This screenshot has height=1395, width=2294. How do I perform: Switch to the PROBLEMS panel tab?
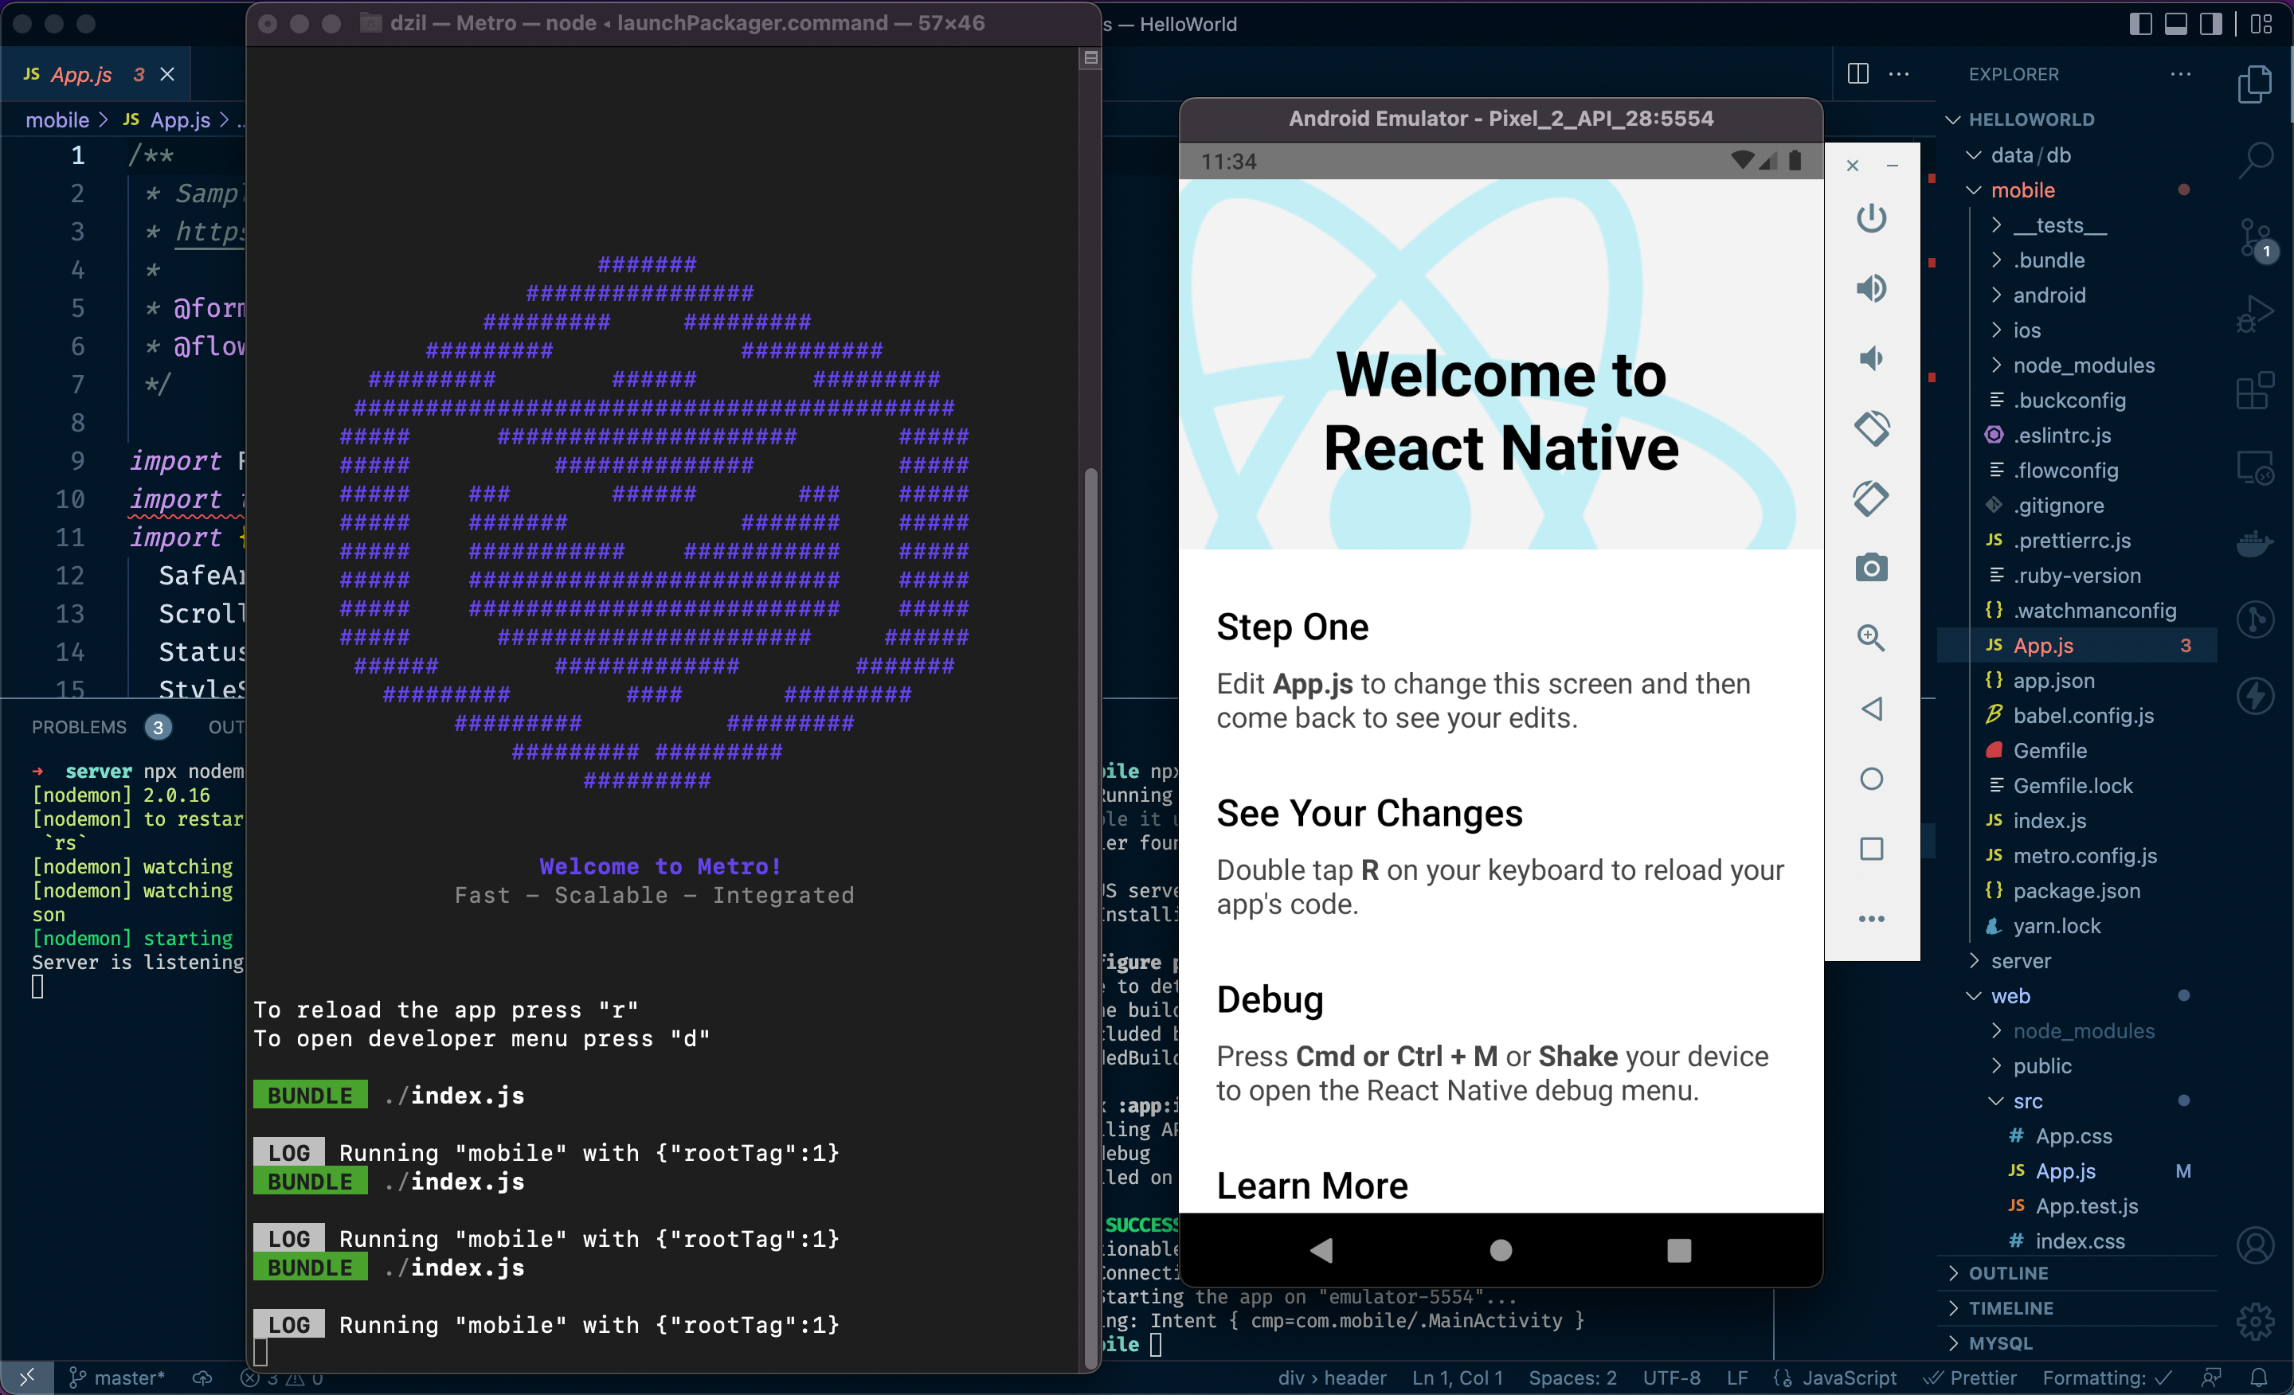79,727
